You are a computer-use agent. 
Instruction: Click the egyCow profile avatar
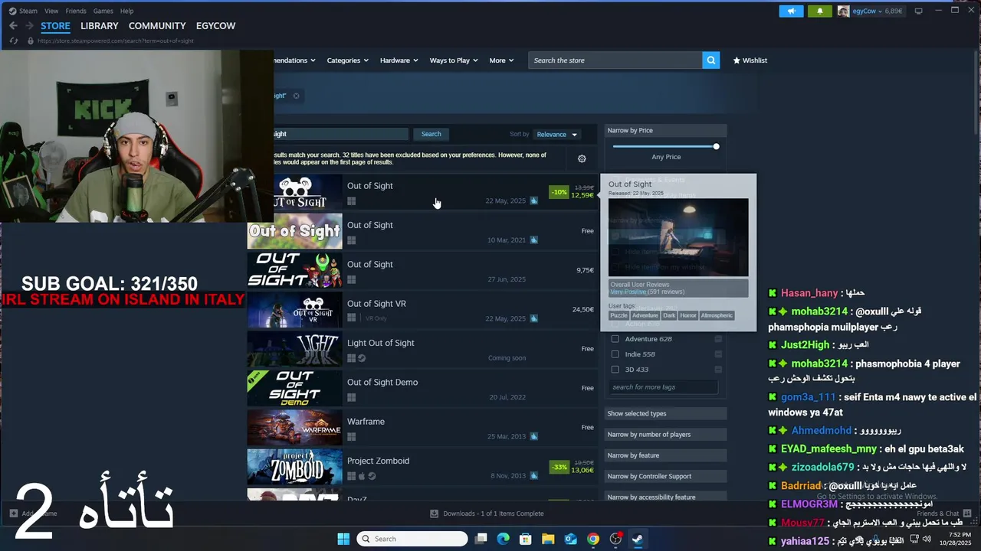point(843,11)
